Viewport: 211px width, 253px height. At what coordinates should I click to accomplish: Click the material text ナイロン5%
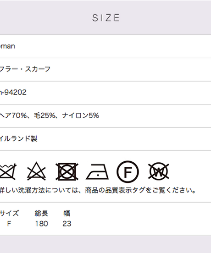pos(80,115)
